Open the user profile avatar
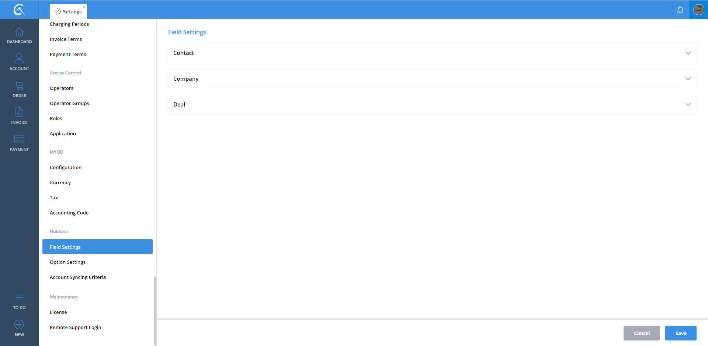Image resolution: width=708 pixels, height=346 pixels. [698, 10]
